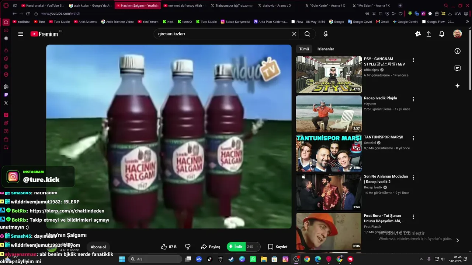Open Recep Ivedik Plajda video thumbnail
This screenshot has width=472, height=265.
(x=329, y=114)
